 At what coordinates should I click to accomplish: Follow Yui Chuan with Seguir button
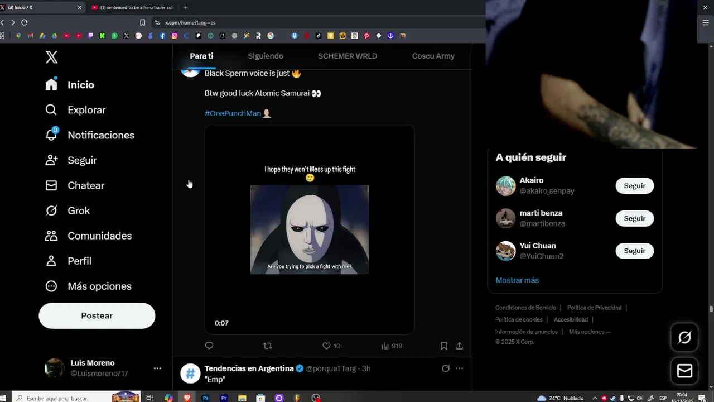(635, 251)
